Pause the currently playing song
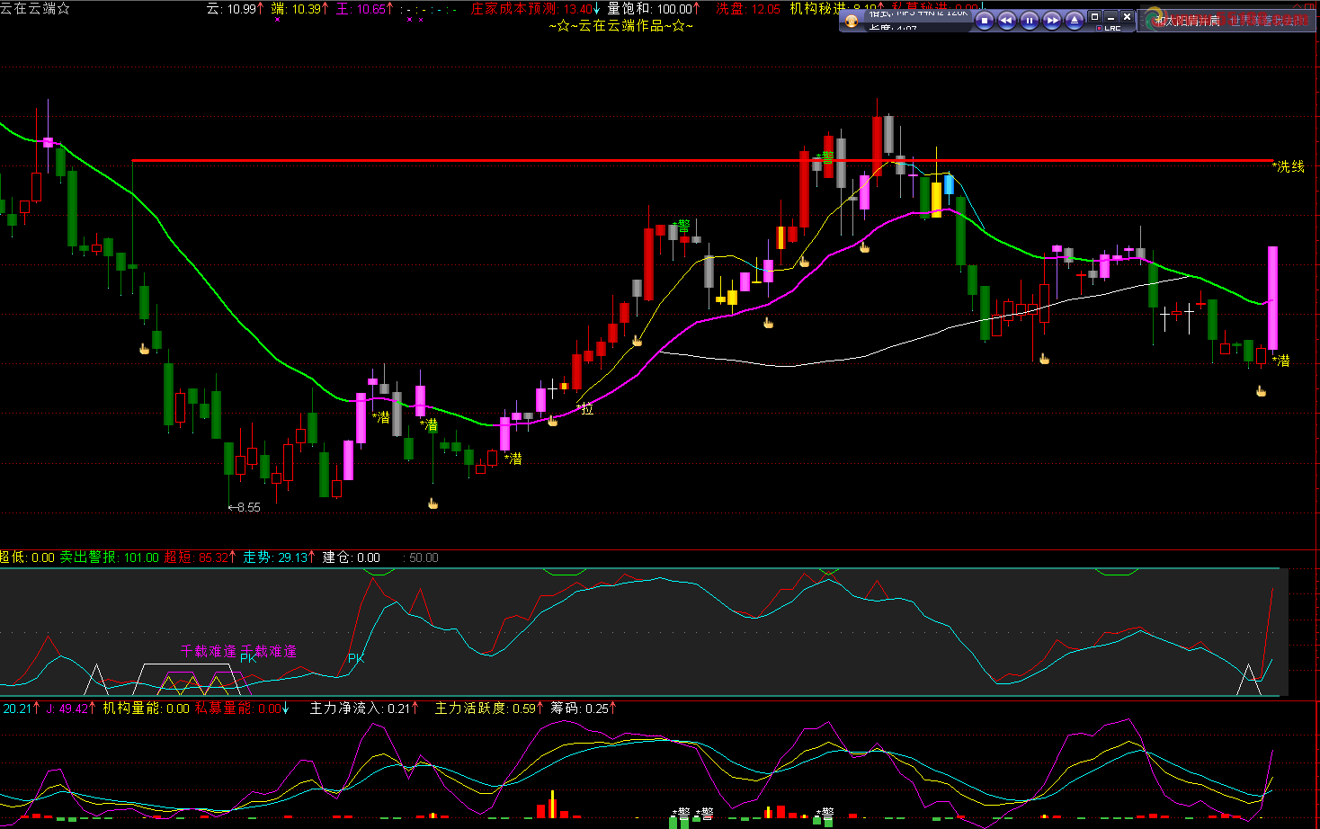The width and height of the screenshot is (1320, 829). point(1030,21)
